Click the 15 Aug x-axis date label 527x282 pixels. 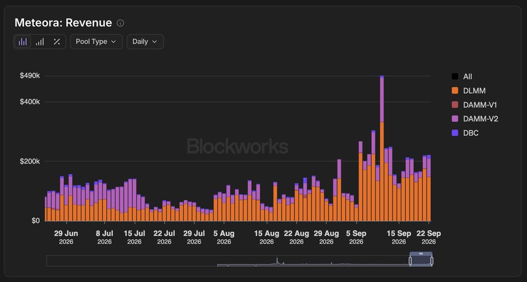[x=266, y=237]
